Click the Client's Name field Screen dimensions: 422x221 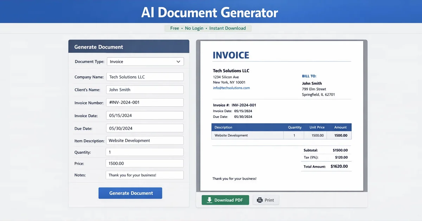(145, 89)
